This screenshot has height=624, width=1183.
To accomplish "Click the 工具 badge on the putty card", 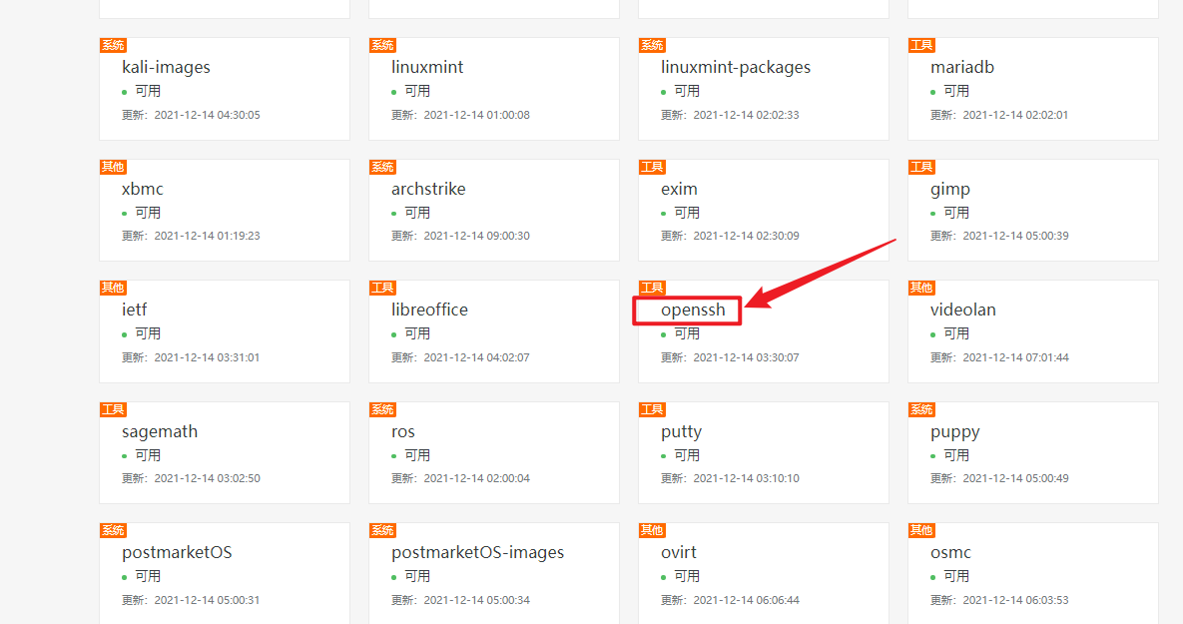I will point(651,409).
